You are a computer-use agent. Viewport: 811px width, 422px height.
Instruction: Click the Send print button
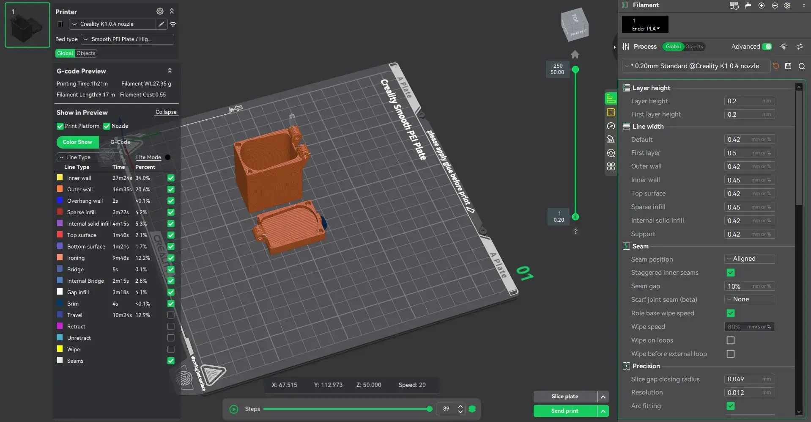coord(565,411)
